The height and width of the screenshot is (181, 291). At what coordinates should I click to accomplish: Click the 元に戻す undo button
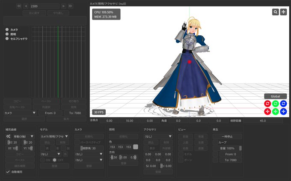pos(34,13)
